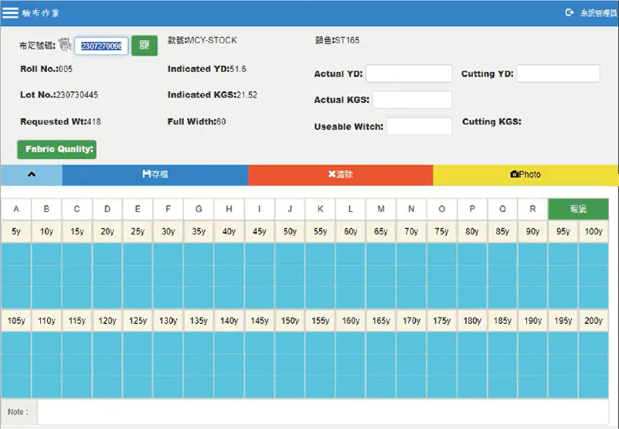Select defect code P
This screenshot has height=429, width=619.
(x=472, y=209)
